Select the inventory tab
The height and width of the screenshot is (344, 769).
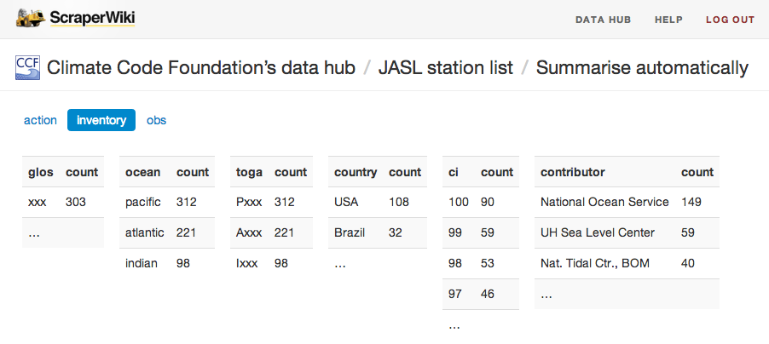pyautogui.click(x=101, y=120)
